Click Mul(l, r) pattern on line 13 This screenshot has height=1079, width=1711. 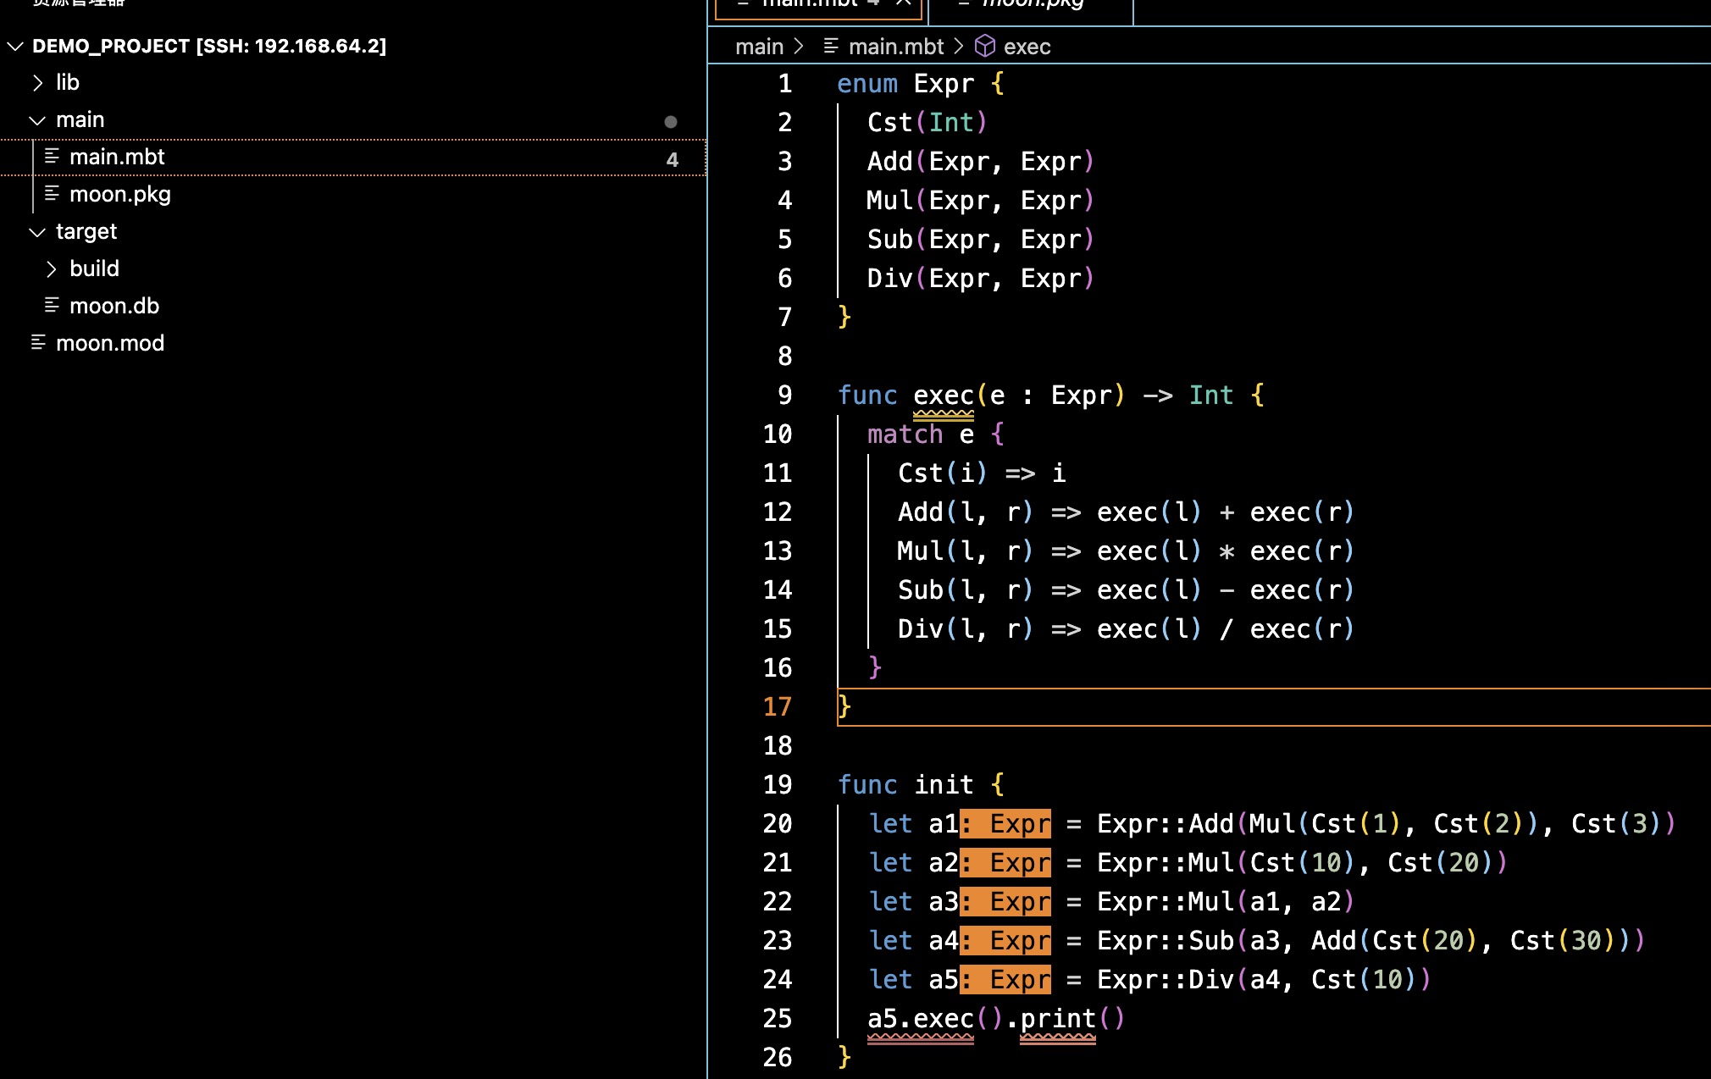pyautogui.click(x=966, y=551)
